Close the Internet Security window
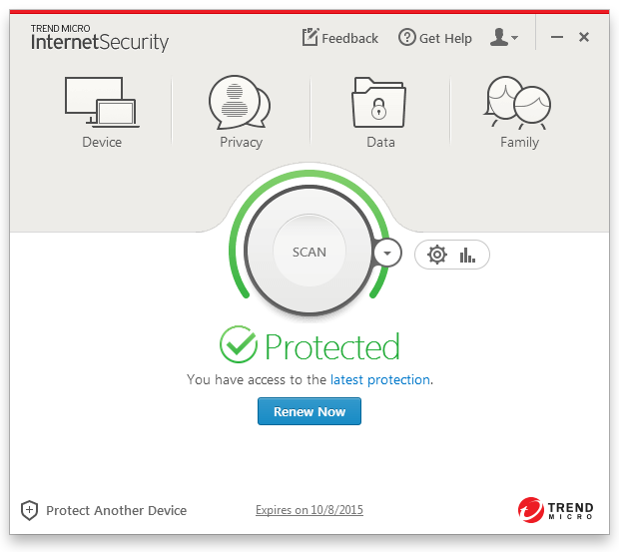Viewport: 619px width, 552px height. [584, 38]
